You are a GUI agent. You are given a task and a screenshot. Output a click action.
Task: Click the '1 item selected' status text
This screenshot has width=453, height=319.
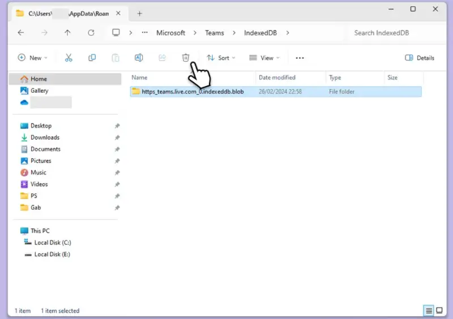pyautogui.click(x=60, y=311)
